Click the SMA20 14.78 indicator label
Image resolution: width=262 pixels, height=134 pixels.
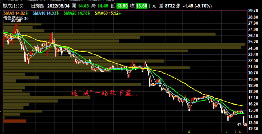pyautogui.click(x=77, y=13)
